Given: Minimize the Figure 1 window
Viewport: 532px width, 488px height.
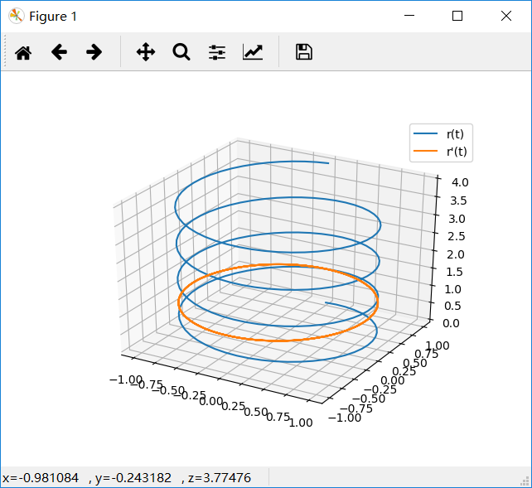Looking at the screenshot, I should (x=409, y=16).
